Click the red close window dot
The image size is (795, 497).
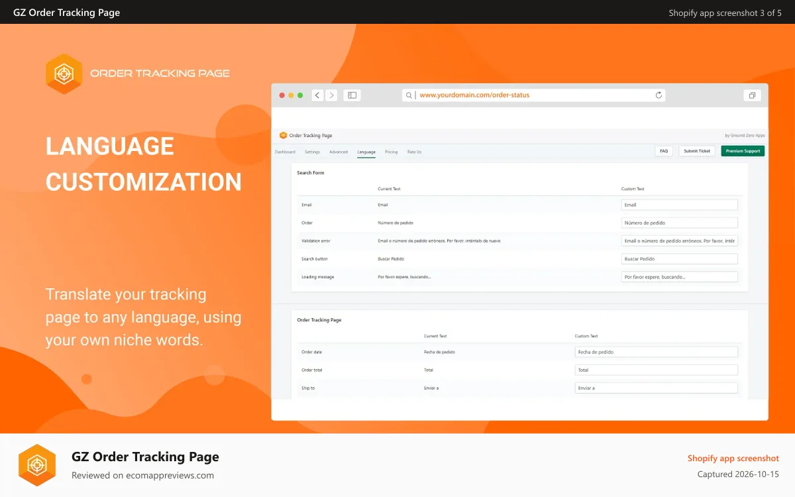(x=282, y=95)
